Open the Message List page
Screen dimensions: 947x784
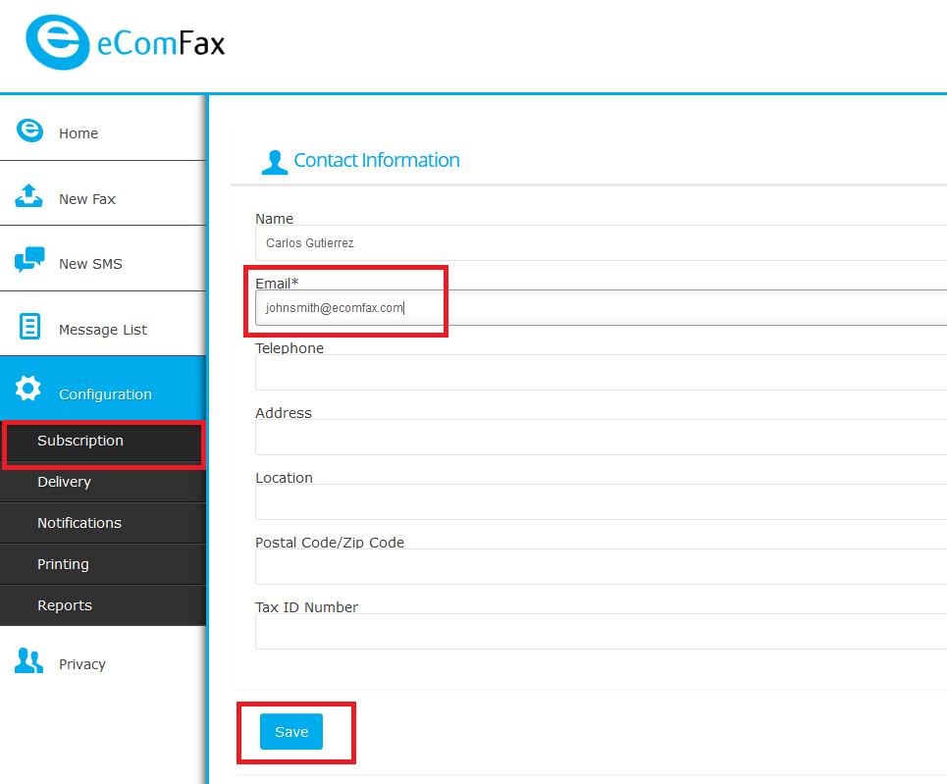[x=103, y=324]
